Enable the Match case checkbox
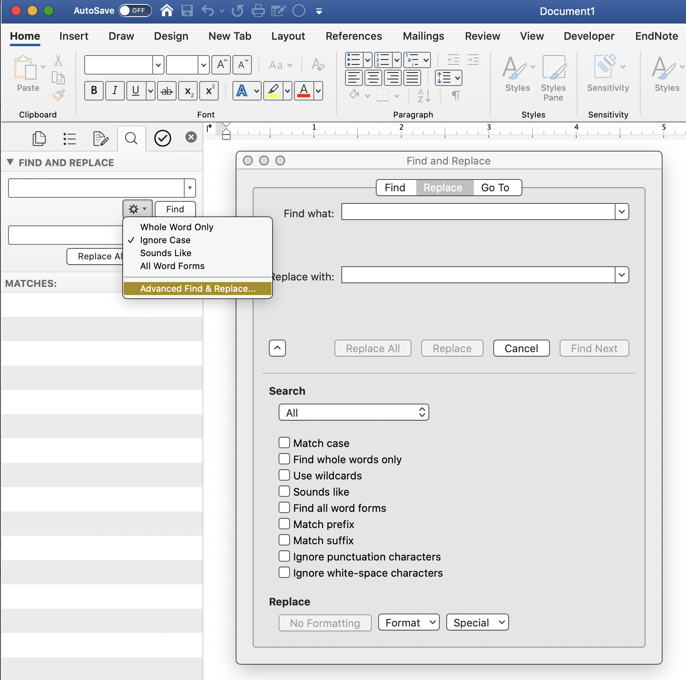This screenshot has height=680, width=686. [x=284, y=443]
